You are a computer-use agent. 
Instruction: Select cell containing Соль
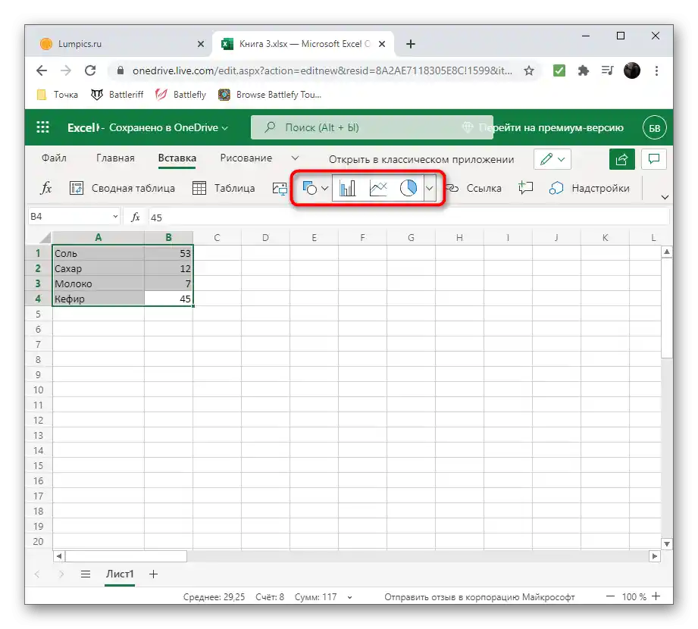click(99, 253)
